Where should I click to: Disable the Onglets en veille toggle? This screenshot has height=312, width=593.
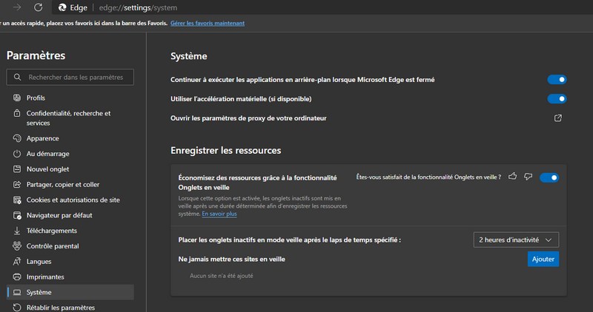click(x=549, y=177)
